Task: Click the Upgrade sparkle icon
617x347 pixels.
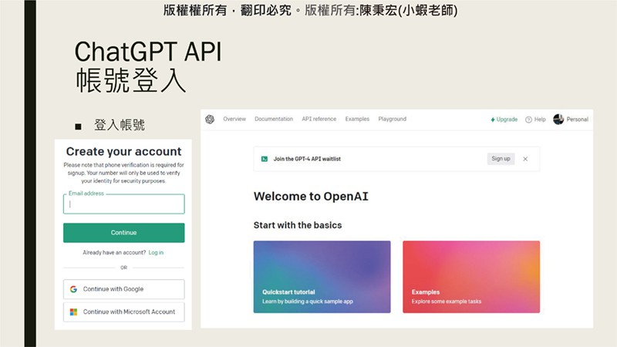Action: point(494,120)
